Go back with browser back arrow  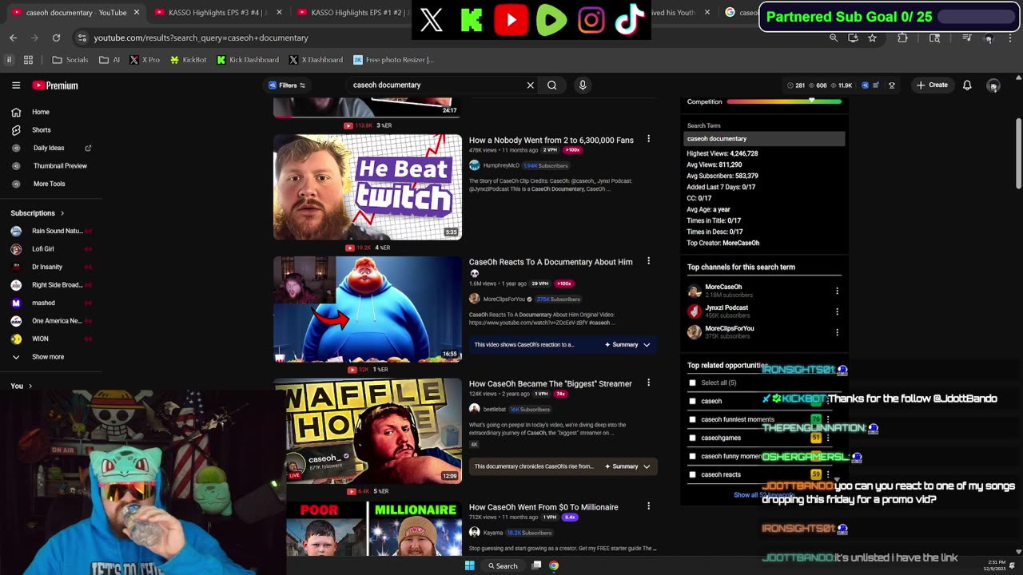point(13,38)
